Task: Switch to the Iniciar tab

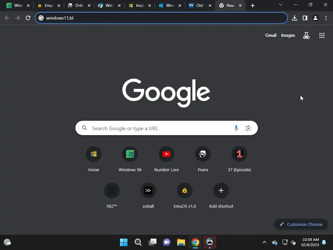Action: [x=136, y=6]
